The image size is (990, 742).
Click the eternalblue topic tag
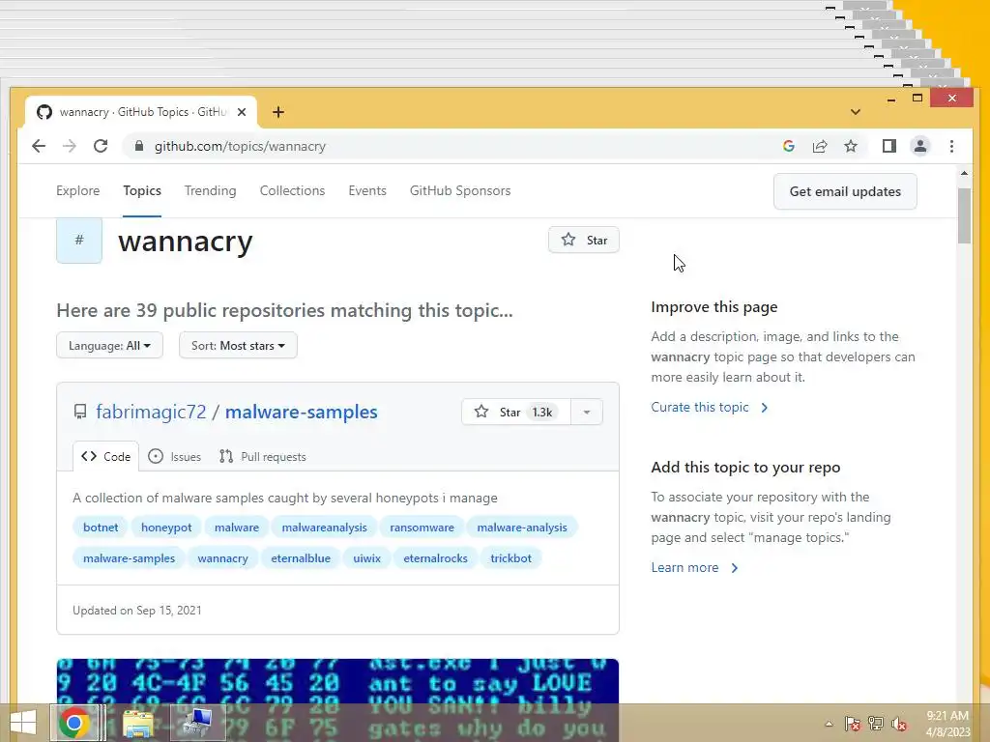pos(301,557)
